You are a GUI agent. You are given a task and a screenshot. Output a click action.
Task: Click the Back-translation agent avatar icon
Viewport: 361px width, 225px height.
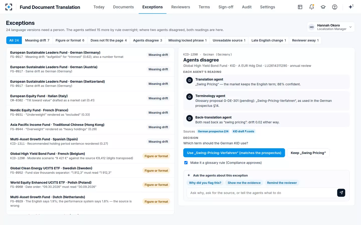point(190,118)
